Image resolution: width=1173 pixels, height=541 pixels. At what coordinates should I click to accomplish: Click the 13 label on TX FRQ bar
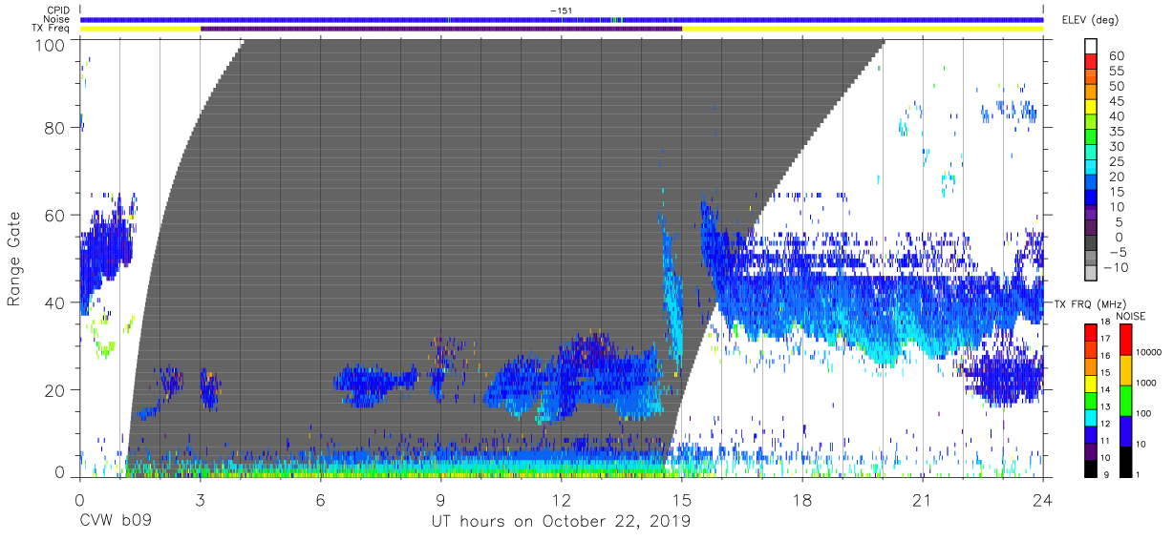(1103, 406)
